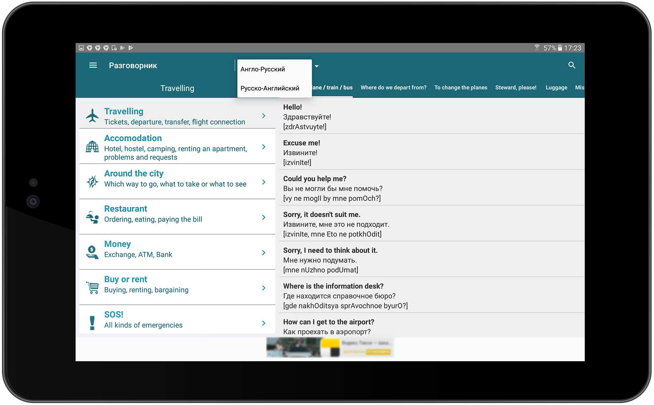Select Could you help me? phrase
Image resolution: width=654 pixels, height=405 pixels.
(x=432, y=187)
